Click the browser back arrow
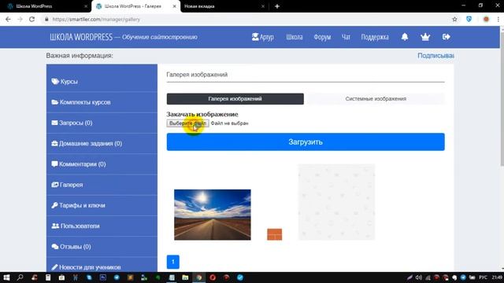The image size is (504, 283). 8,19
